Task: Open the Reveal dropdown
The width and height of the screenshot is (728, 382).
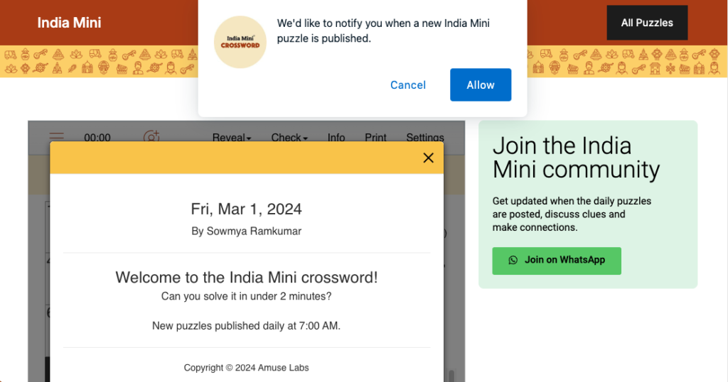Action: point(232,138)
